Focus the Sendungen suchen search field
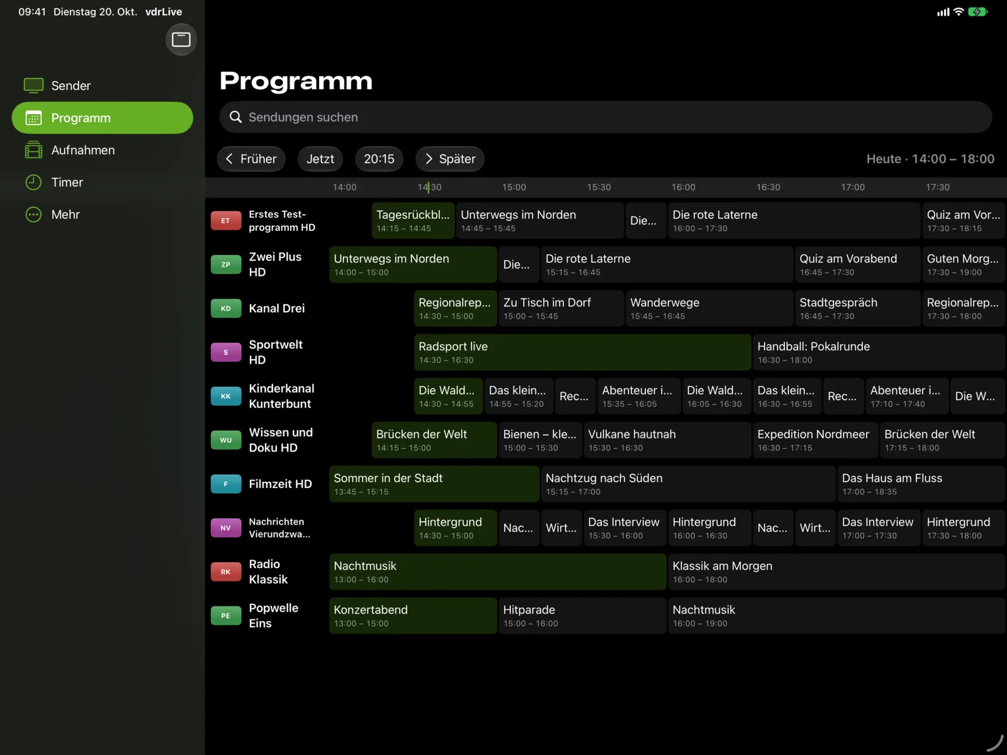The height and width of the screenshot is (755, 1007). (605, 117)
